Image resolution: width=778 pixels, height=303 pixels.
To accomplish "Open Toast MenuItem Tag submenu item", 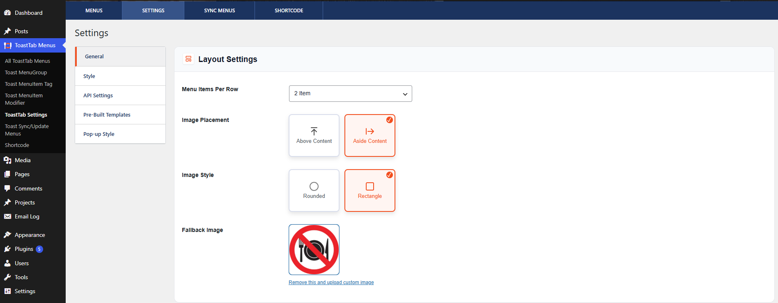I will 29,84.
